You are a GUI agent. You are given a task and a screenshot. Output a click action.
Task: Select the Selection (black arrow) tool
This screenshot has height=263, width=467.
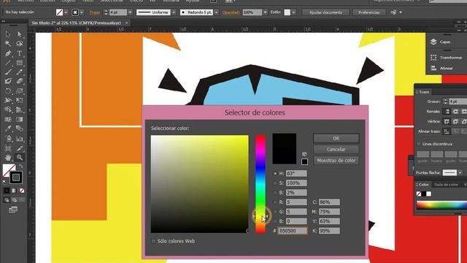click(x=8, y=34)
